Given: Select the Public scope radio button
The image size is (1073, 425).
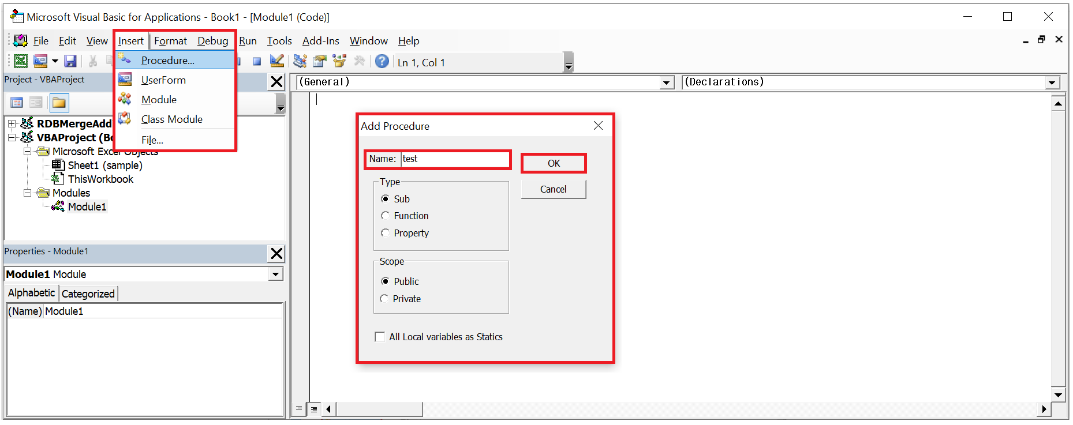Looking at the screenshot, I should [x=386, y=281].
